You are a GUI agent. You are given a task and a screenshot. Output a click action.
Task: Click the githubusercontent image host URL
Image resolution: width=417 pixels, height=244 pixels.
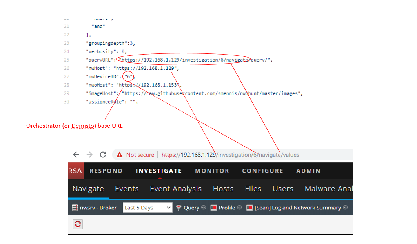211,93
